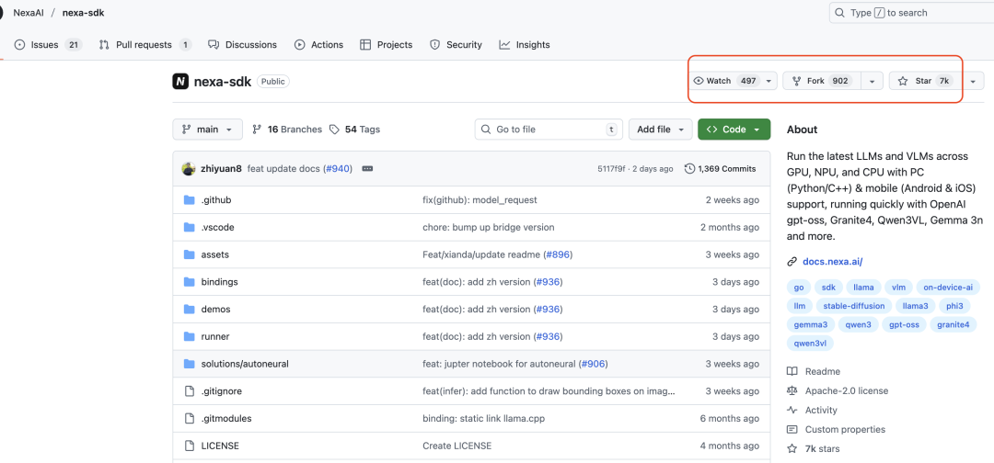Open the Projects tab

coord(386,45)
